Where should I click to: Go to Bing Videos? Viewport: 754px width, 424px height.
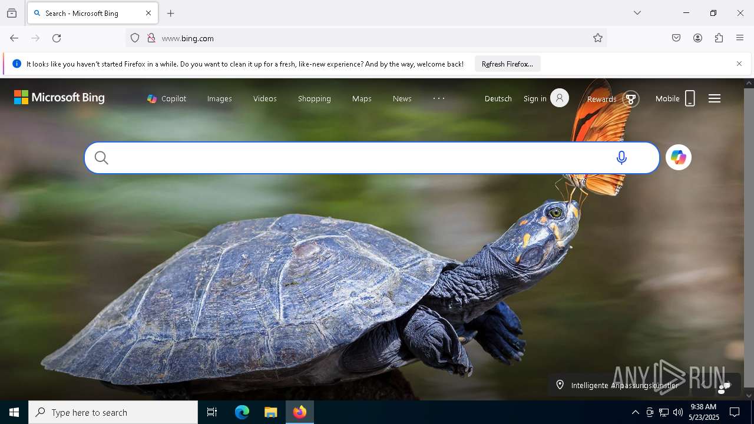(x=265, y=98)
